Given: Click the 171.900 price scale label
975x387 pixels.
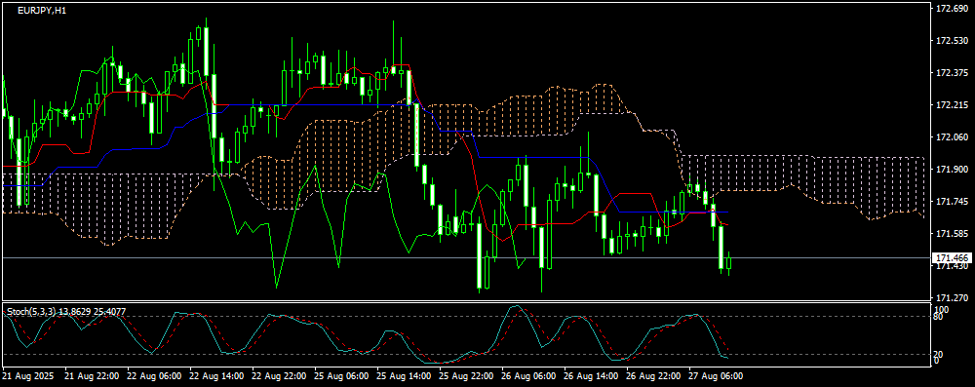Looking at the screenshot, I should coord(953,170).
